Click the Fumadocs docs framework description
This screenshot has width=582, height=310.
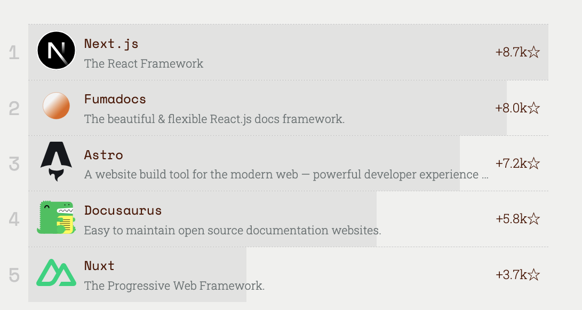click(214, 119)
